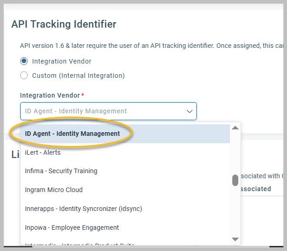The image size is (287, 251).
Task: Select the Integration Vendor radio button
Action: click(24, 61)
